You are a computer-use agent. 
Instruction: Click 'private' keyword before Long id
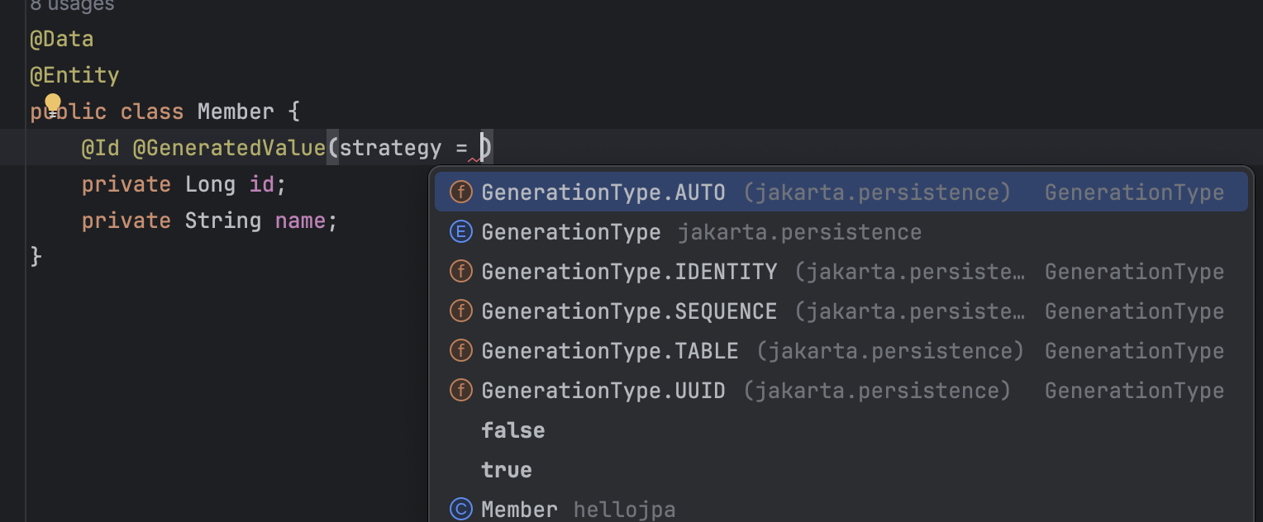tap(126, 184)
